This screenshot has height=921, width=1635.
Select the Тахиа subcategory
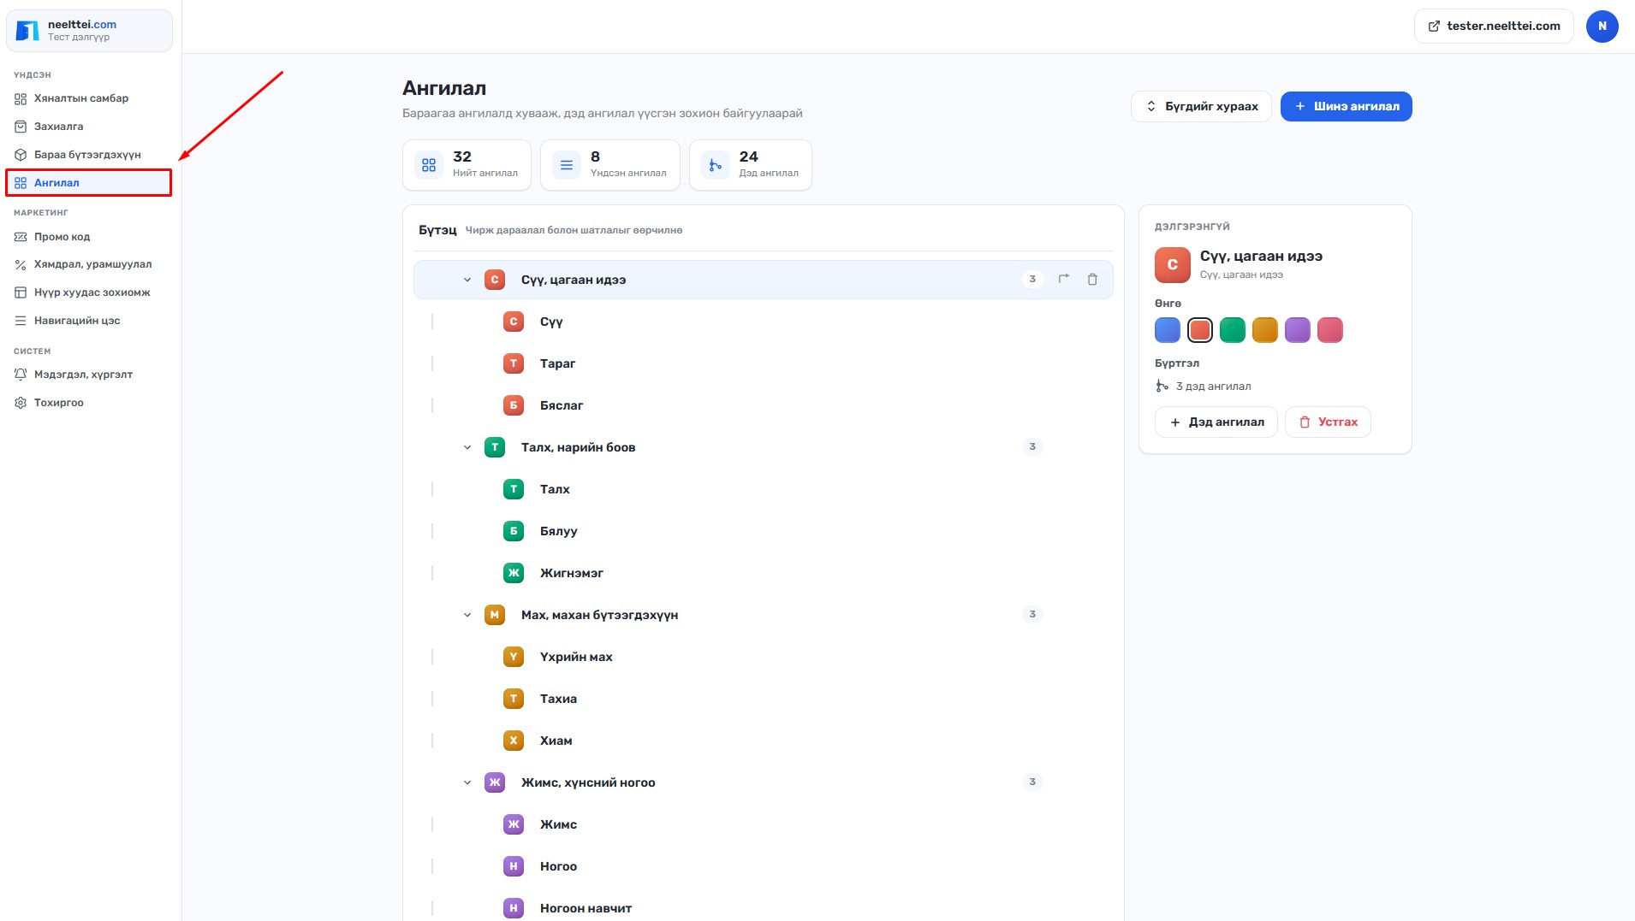click(763, 699)
